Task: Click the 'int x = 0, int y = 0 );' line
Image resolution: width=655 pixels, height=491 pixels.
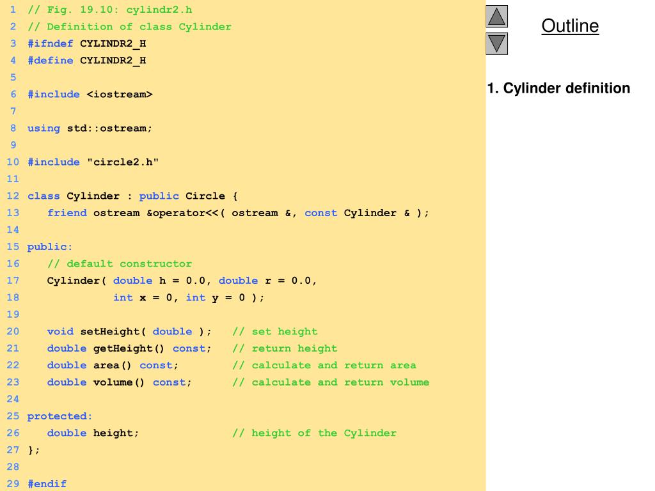Action: pyautogui.click(x=189, y=298)
